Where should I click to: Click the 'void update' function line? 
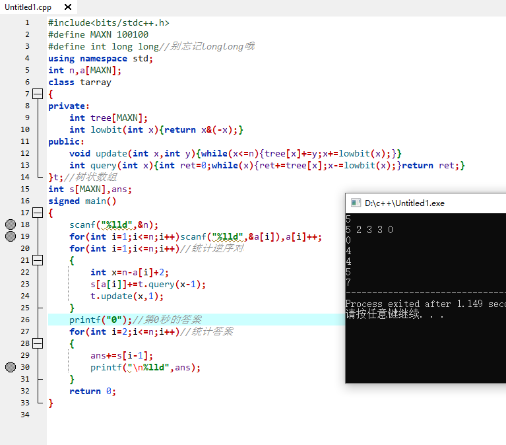pyautogui.click(x=236, y=153)
